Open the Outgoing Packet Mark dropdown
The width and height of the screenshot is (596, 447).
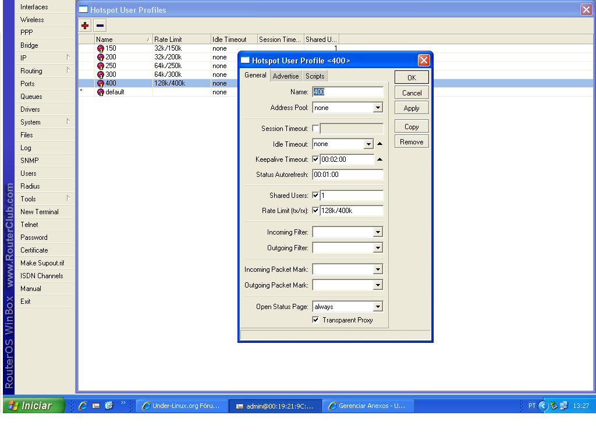tap(377, 285)
